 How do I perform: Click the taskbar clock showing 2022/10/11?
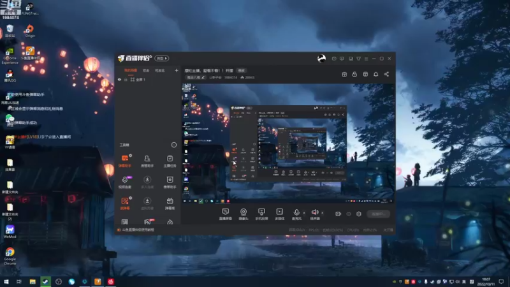[486, 281]
